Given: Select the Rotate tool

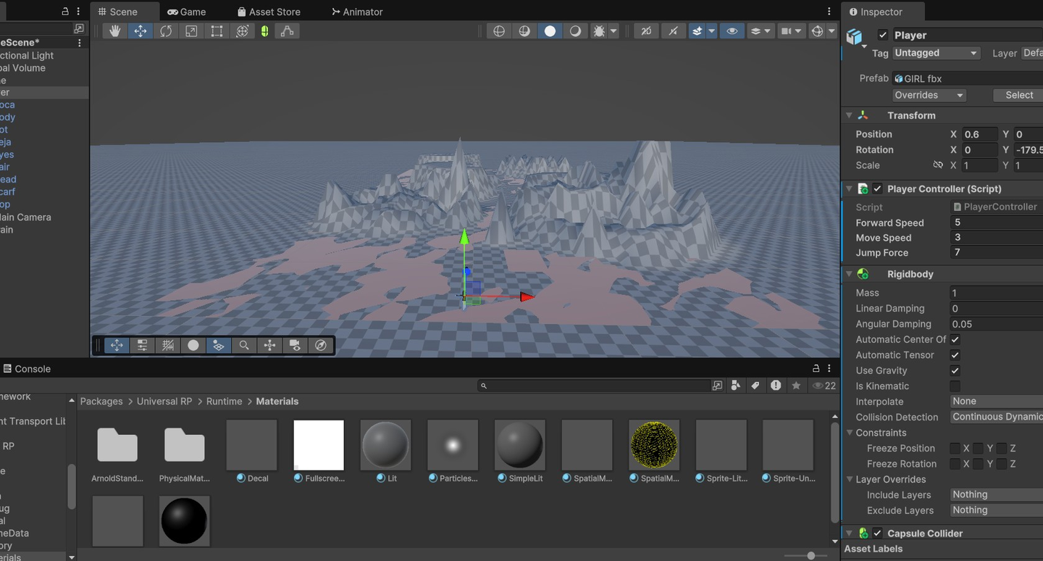Looking at the screenshot, I should click(166, 31).
